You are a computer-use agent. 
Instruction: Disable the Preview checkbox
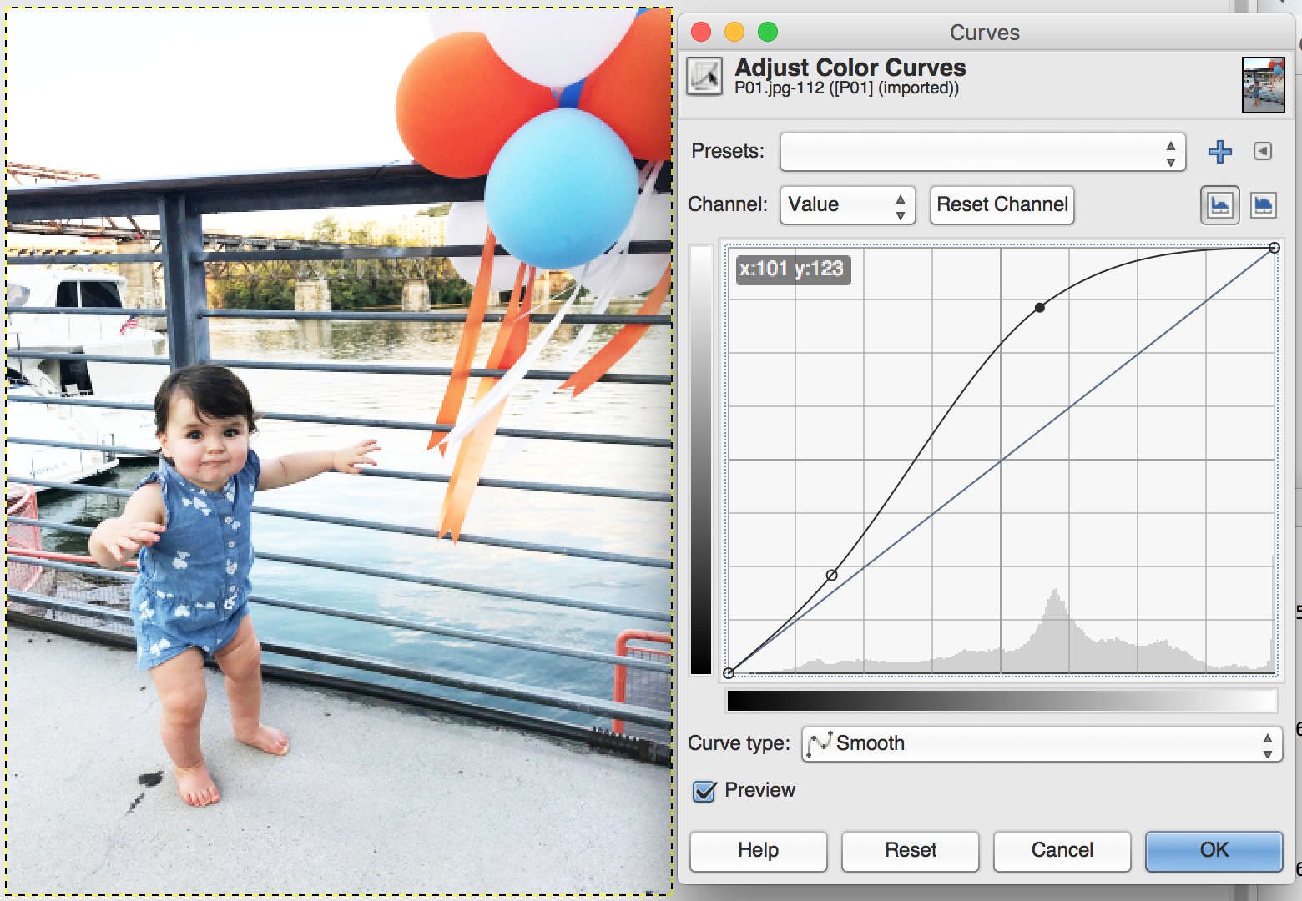pyautogui.click(x=704, y=791)
